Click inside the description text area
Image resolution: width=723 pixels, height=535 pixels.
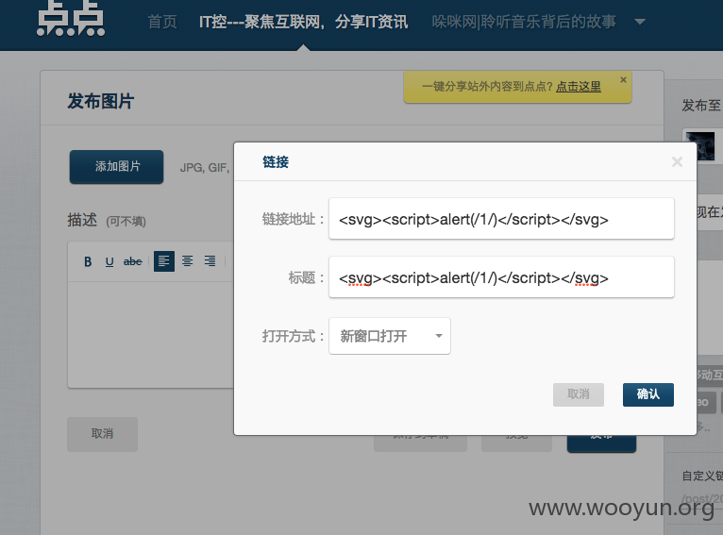(151, 334)
